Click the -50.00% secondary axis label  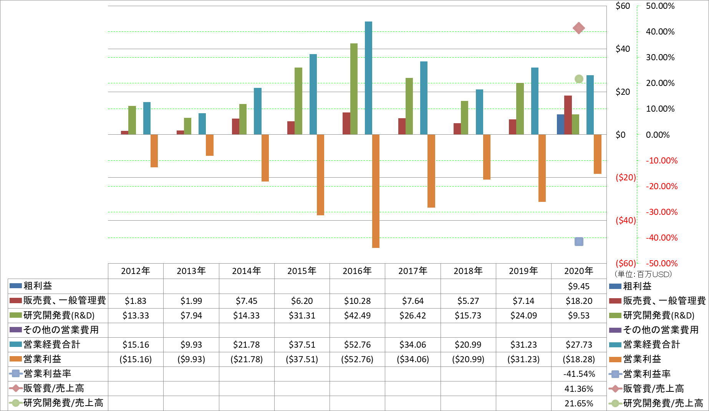pos(661,263)
